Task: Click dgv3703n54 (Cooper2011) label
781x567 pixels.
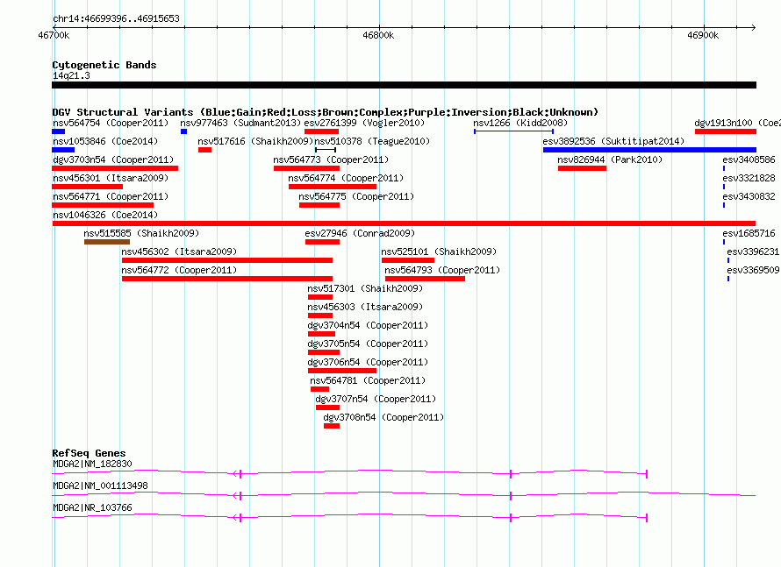Action: [x=113, y=159]
